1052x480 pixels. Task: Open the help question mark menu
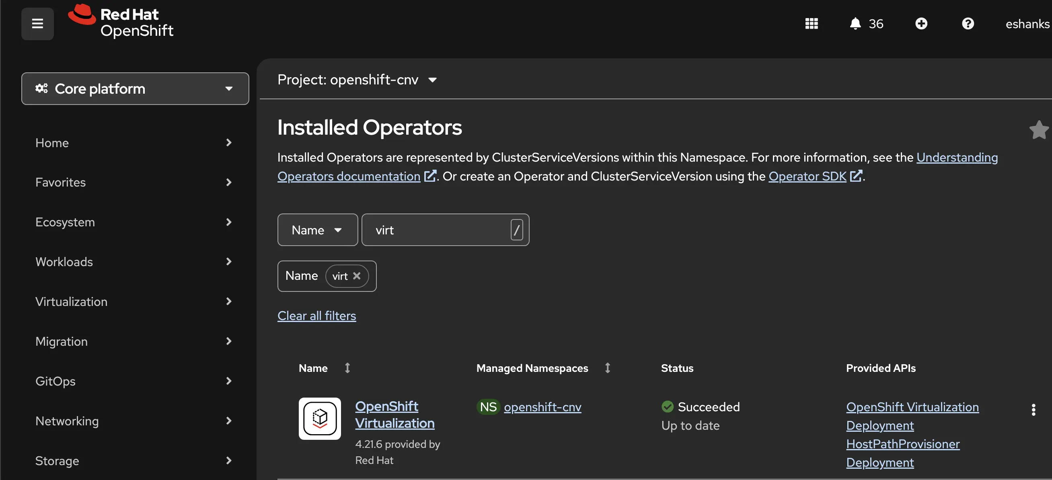[x=968, y=24]
